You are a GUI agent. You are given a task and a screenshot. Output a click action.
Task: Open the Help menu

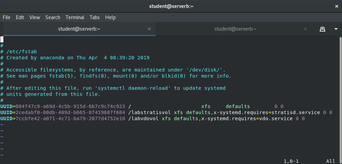coord(110,17)
